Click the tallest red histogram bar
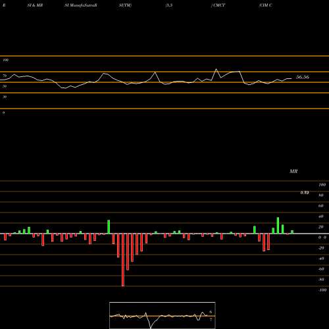 tap(123, 260)
